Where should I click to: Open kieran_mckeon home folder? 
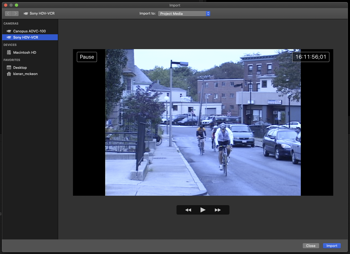coord(30,74)
